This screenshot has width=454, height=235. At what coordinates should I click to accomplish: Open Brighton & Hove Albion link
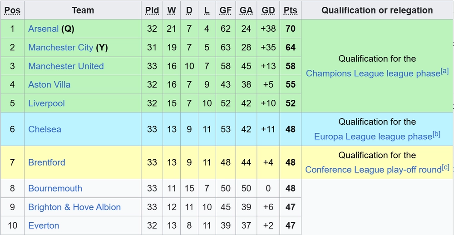click(74, 207)
